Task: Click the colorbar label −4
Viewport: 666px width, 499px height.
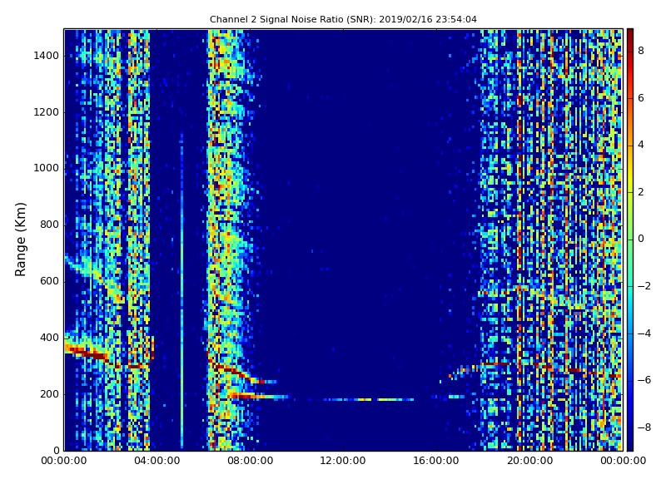Action: point(644,333)
